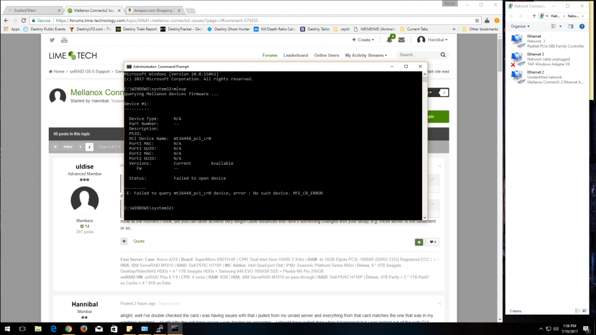596x335 pixels.
Task: Open the Leaderboard nav item
Action: (x=296, y=55)
